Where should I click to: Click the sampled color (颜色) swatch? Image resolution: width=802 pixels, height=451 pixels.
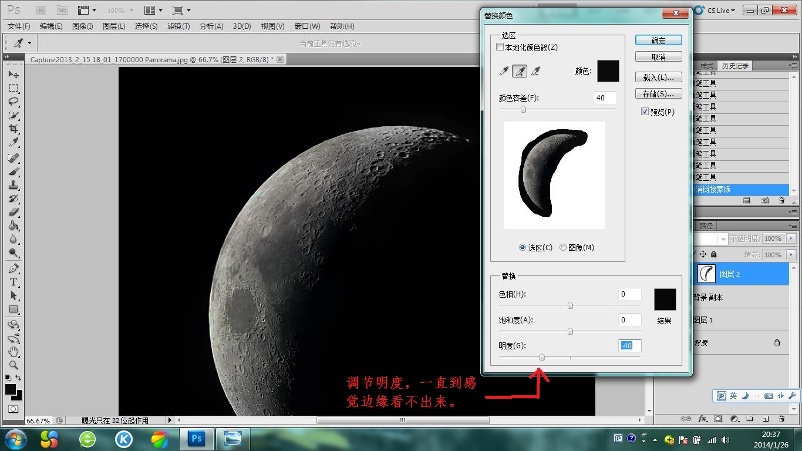click(x=608, y=71)
